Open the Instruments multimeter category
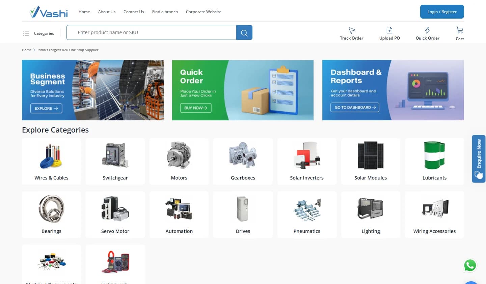This screenshot has height=284, width=486. pos(115,264)
